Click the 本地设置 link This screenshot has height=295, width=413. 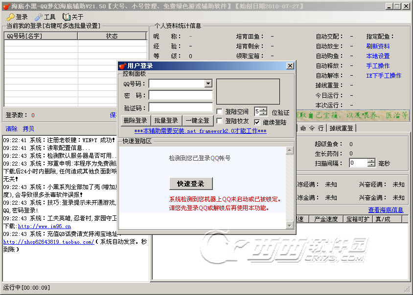(378, 56)
